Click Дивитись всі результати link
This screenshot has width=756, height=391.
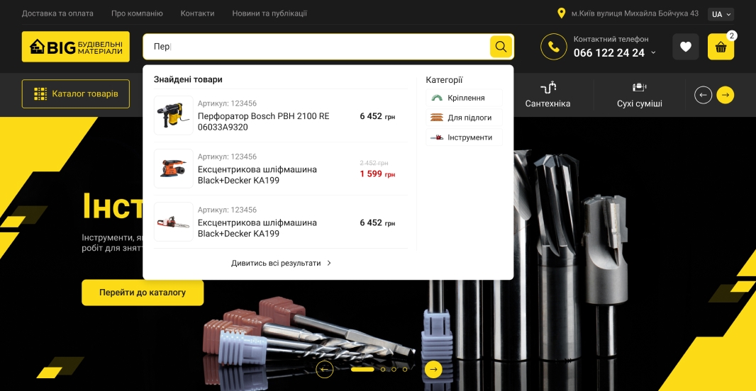(281, 263)
